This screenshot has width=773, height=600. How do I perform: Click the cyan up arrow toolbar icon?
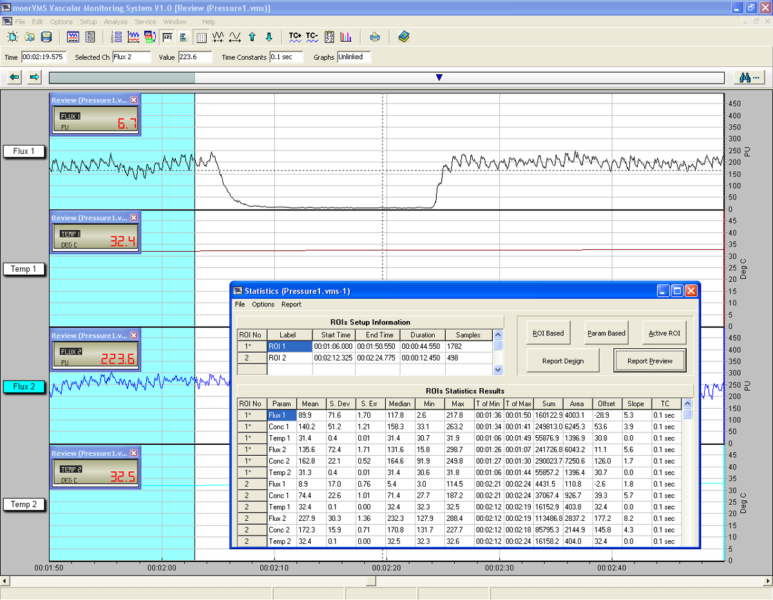[x=252, y=37]
